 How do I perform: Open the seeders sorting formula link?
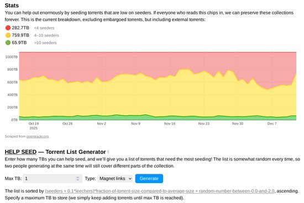(160, 191)
